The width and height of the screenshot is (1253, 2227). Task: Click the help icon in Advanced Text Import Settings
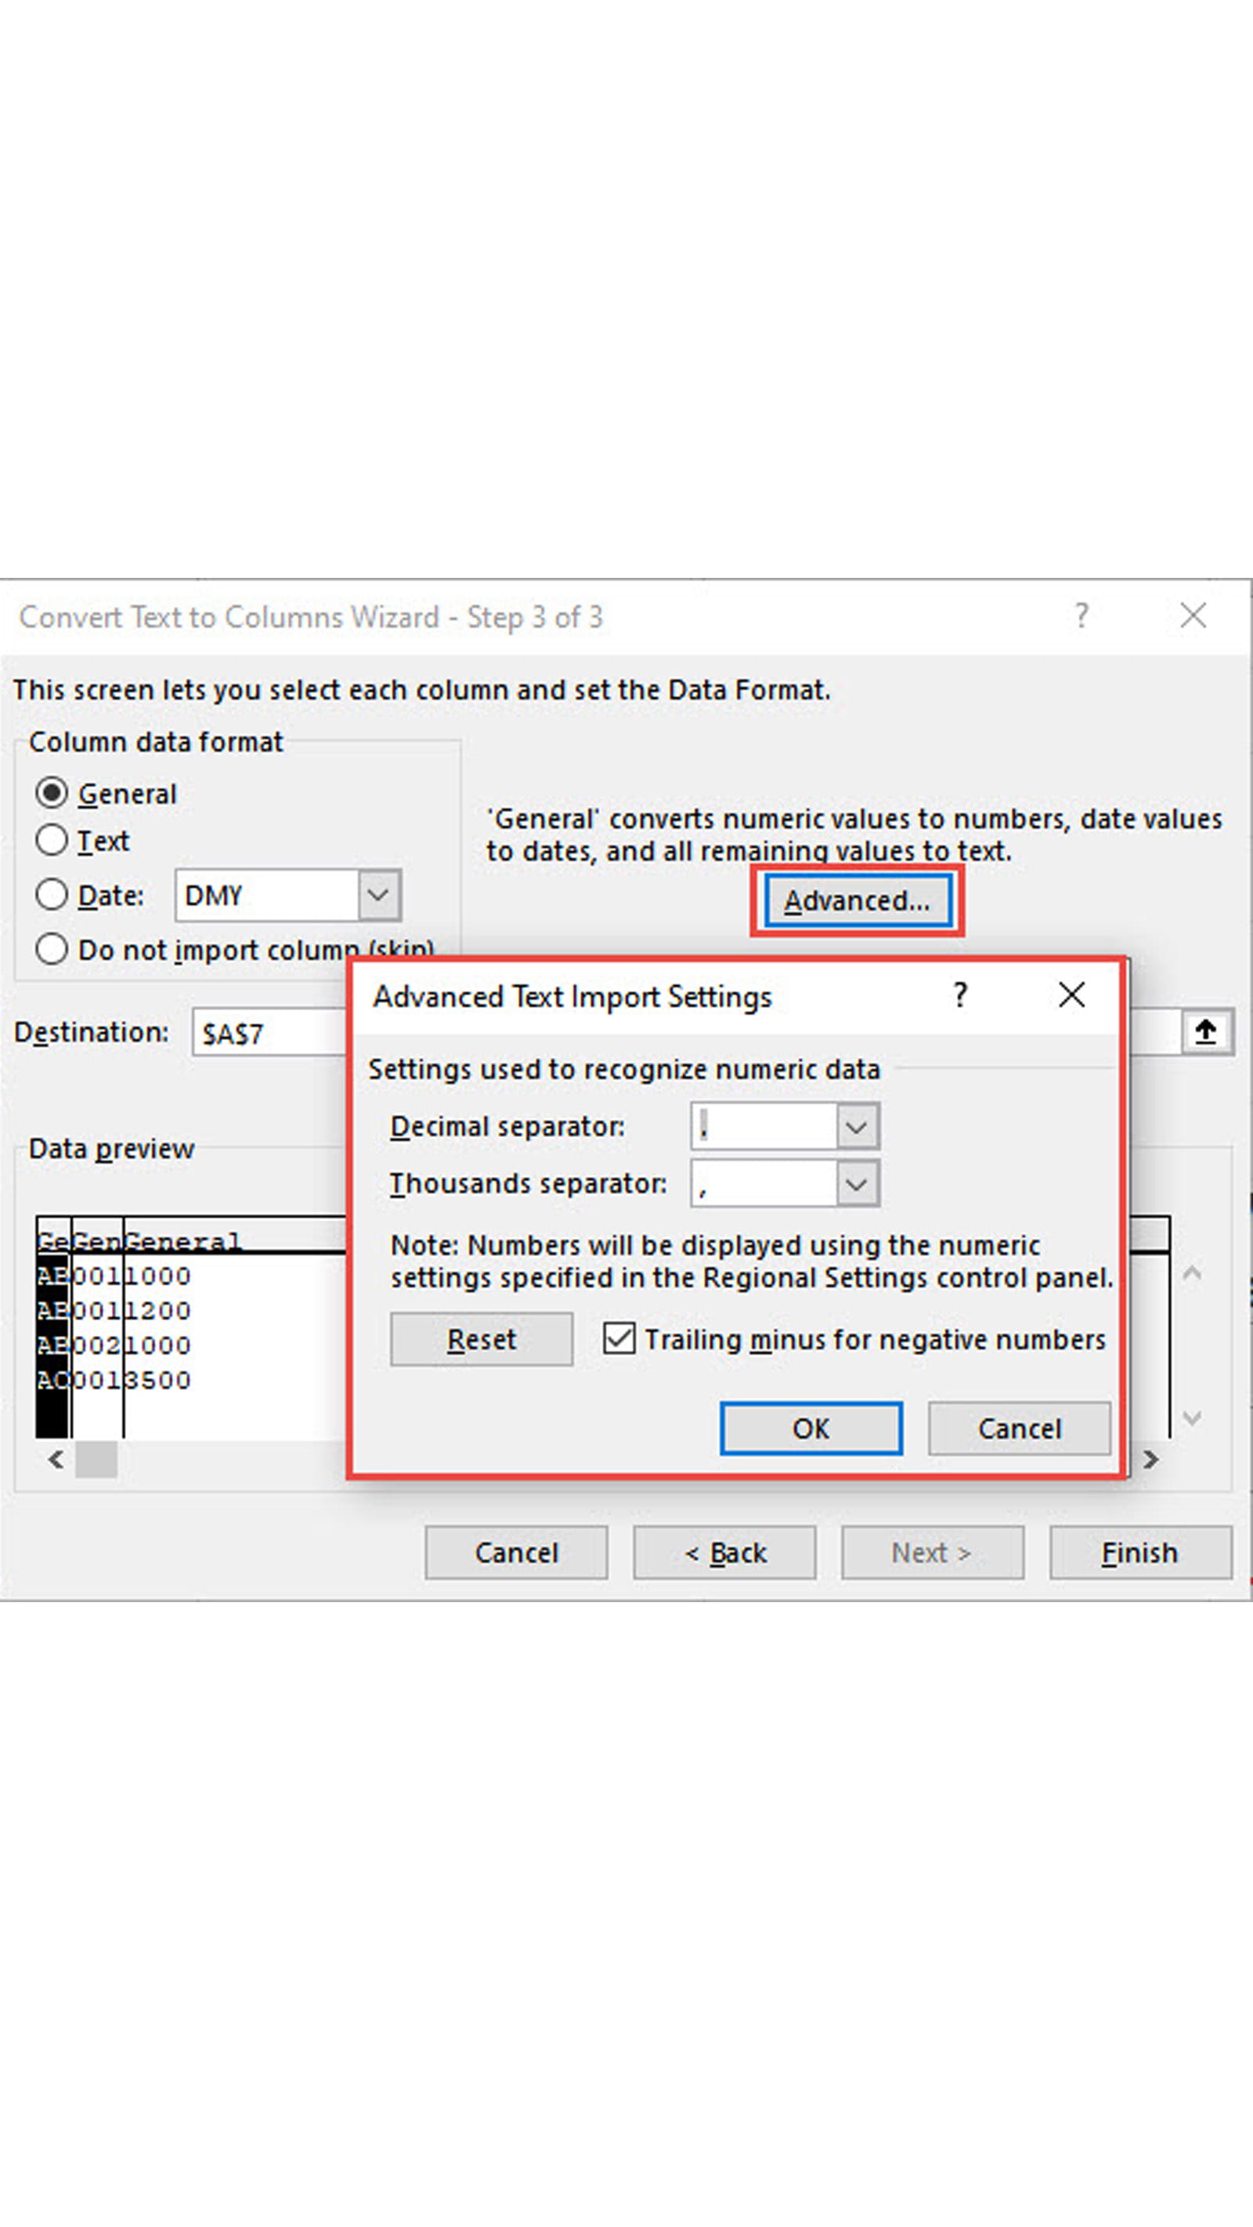coord(959,996)
